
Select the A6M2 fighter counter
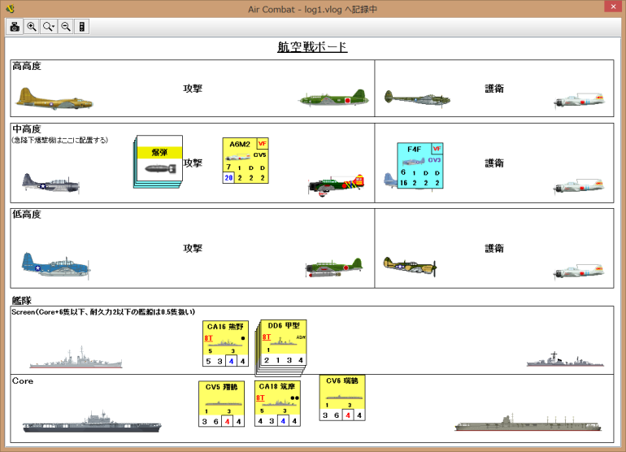point(246,160)
